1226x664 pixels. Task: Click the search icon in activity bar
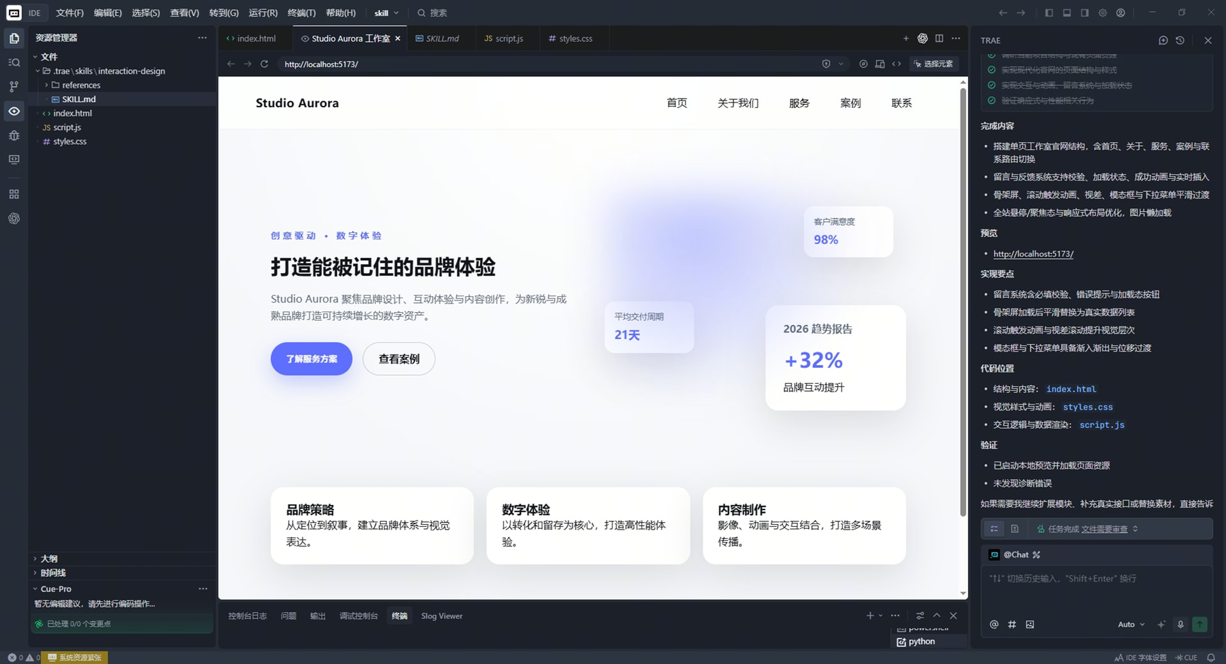pyautogui.click(x=14, y=62)
